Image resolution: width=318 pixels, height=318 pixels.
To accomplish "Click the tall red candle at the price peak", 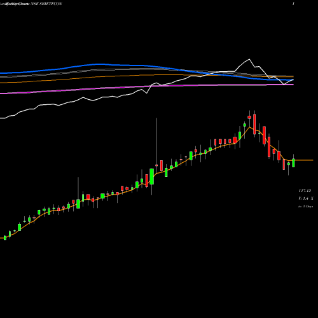I will point(254,124).
